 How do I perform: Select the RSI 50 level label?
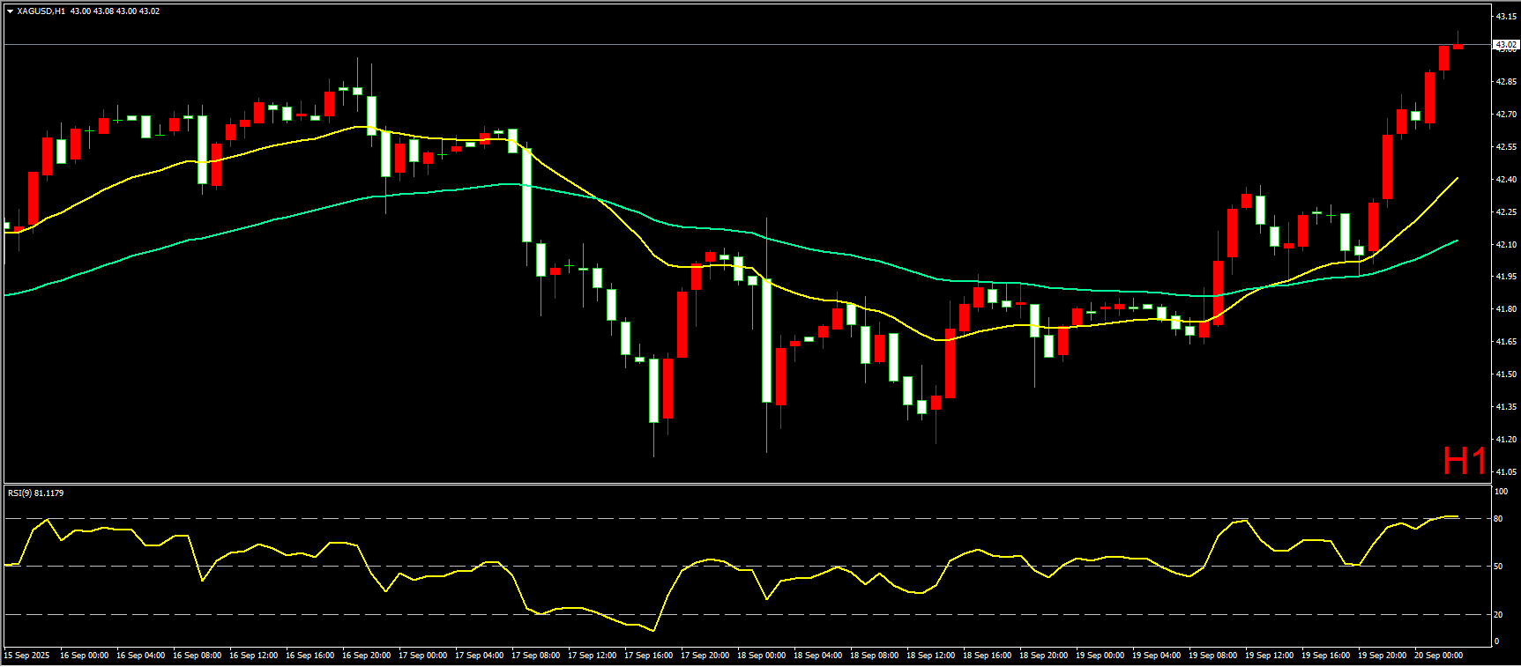pyautogui.click(x=1498, y=567)
